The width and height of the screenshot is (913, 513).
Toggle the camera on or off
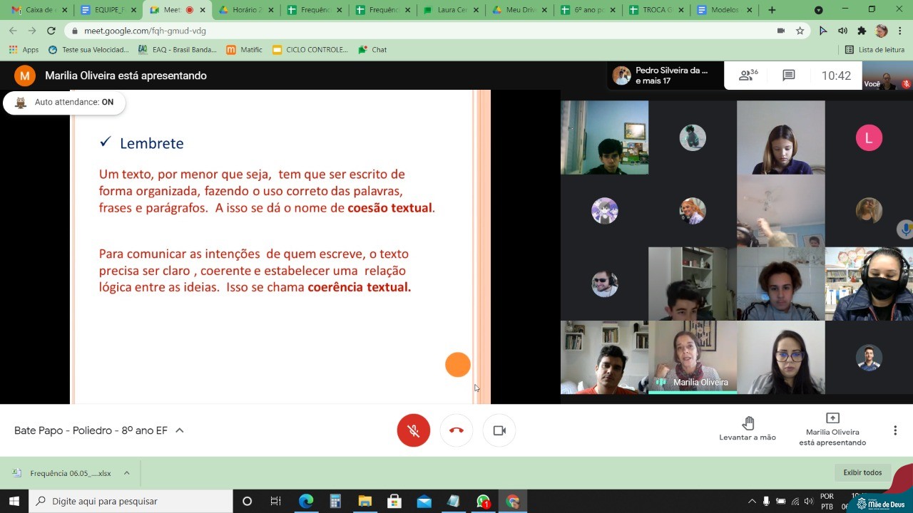point(499,430)
